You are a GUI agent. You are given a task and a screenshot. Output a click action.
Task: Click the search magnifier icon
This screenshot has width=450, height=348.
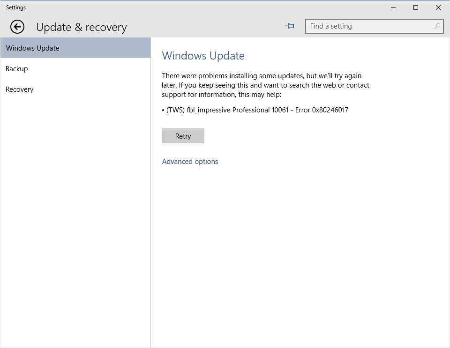tap(437, 26)
